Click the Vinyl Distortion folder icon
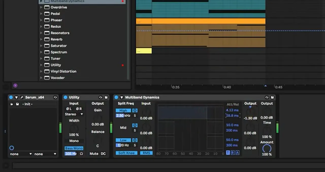 [47, 71]
